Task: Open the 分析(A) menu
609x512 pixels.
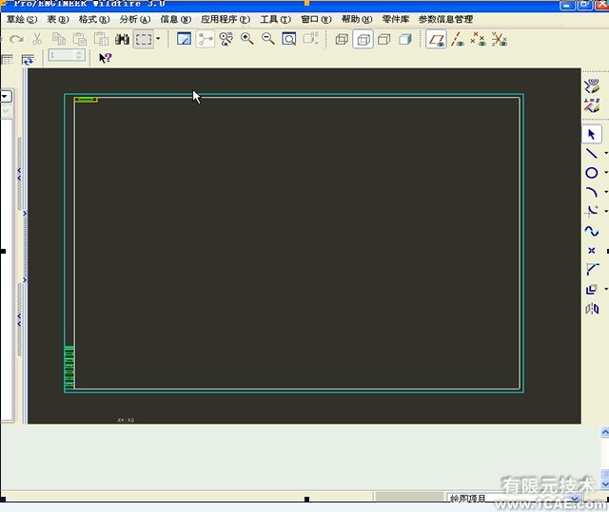Action: (135, 19)
